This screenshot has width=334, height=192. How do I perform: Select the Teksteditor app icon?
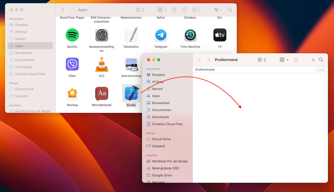(131, 35)
